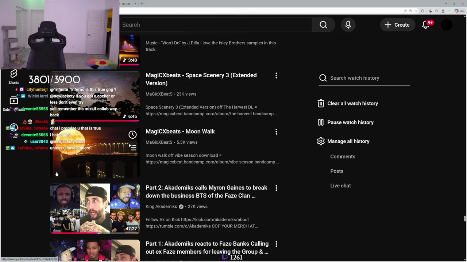Open browser Settings and more ellipsis
Screen dimensions: 467x262
449,11
